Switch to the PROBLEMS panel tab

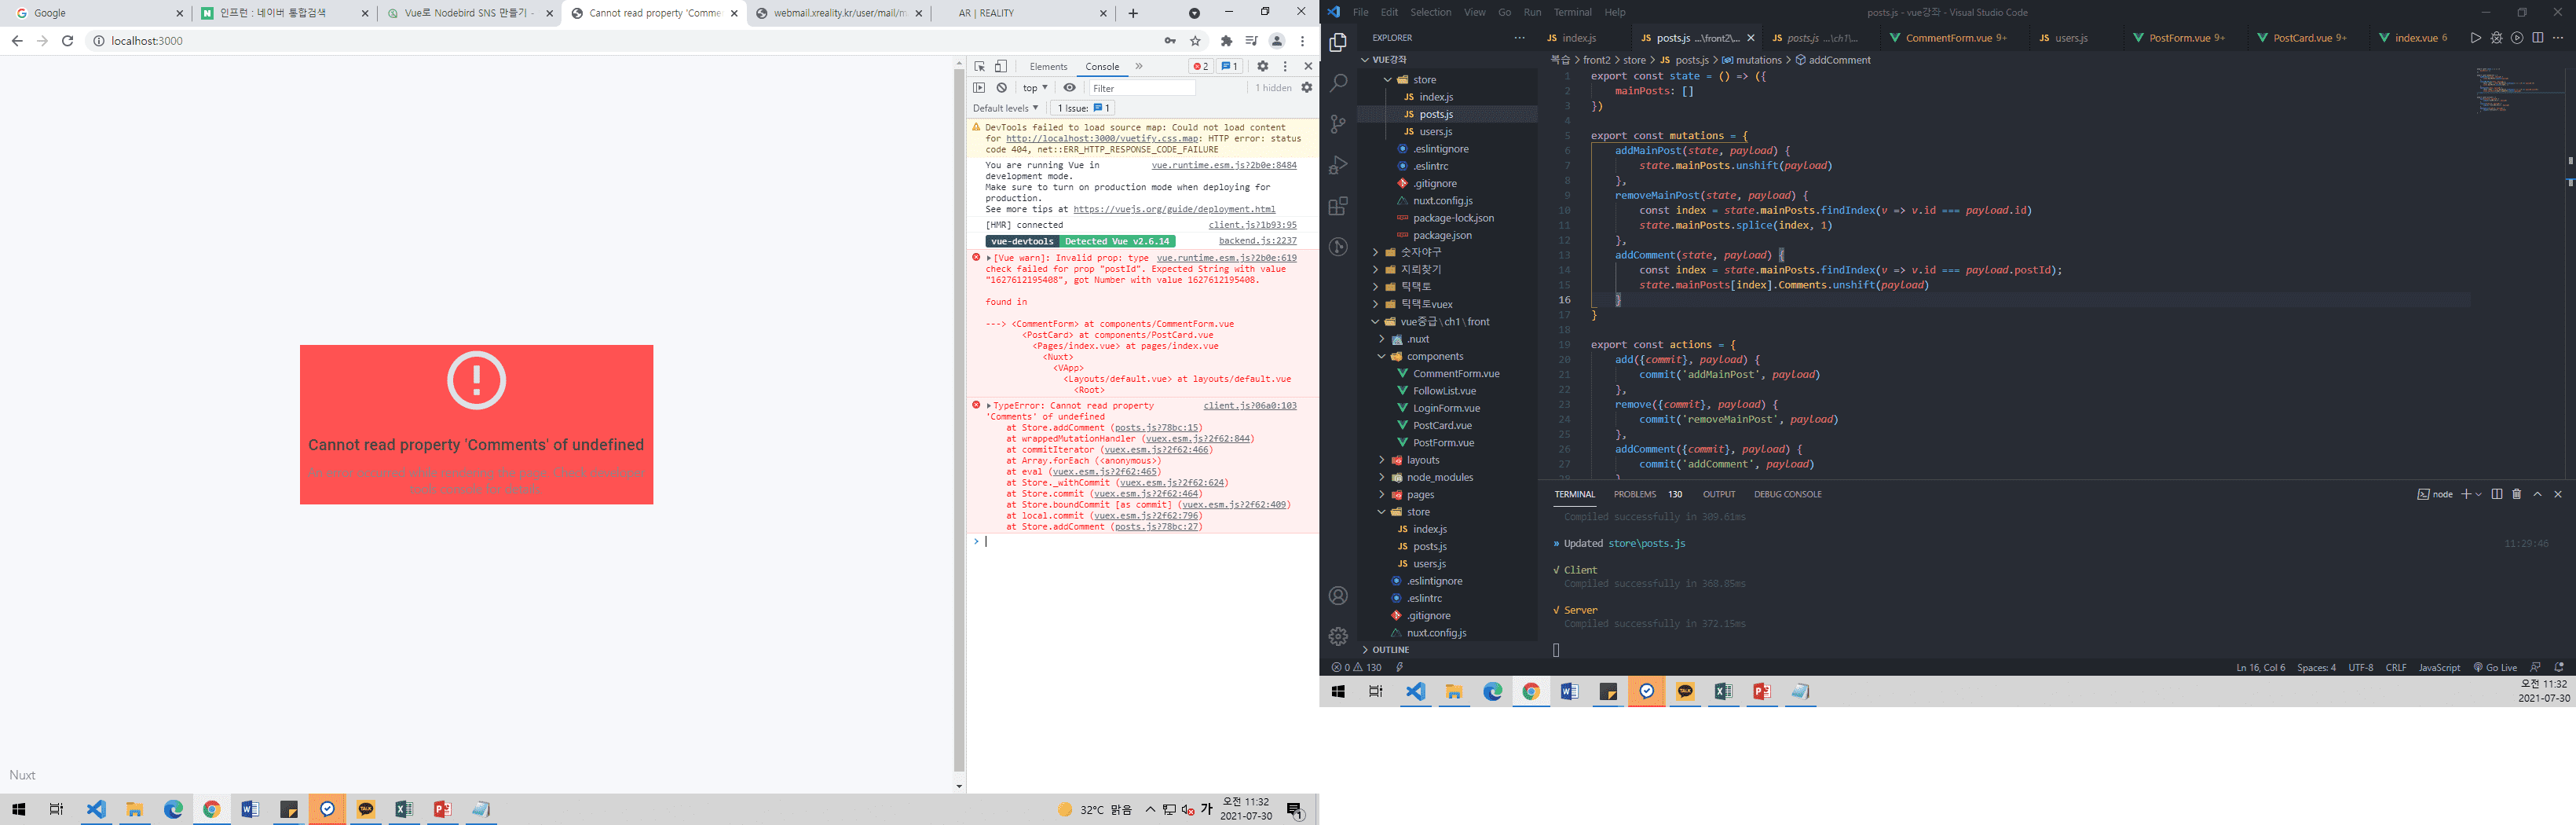(1634, 494)
